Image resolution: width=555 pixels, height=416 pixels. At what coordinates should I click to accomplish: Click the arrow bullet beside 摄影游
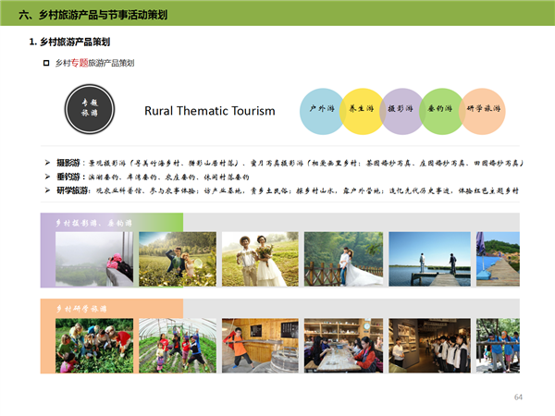coord(48,163)
